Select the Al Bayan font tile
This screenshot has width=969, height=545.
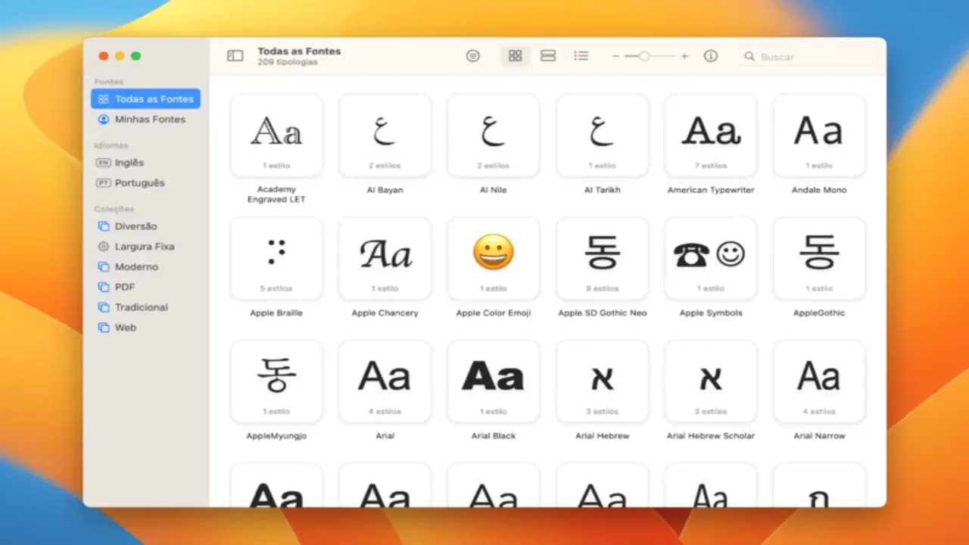point(385,135)
